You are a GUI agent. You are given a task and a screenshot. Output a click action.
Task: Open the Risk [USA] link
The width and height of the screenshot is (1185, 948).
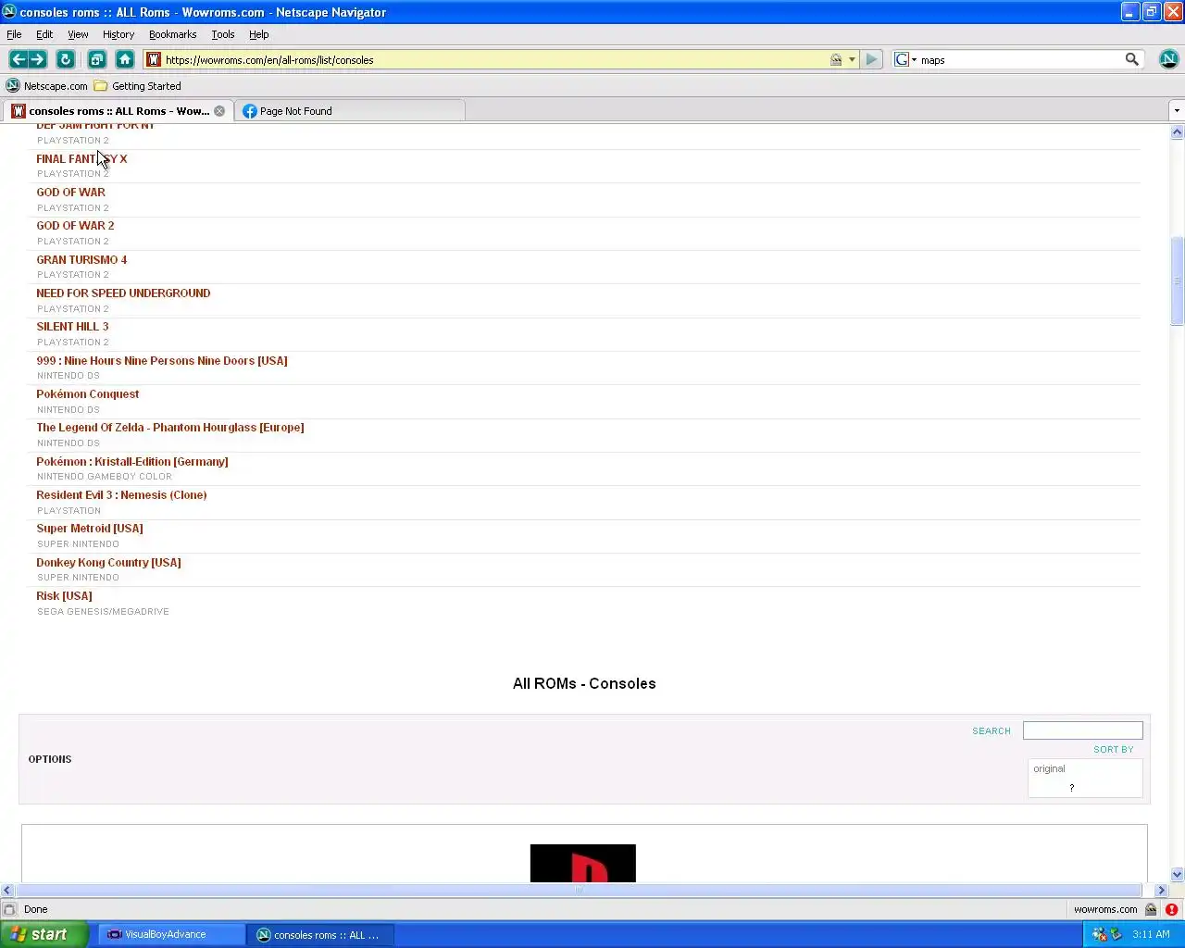pos(64,596)
